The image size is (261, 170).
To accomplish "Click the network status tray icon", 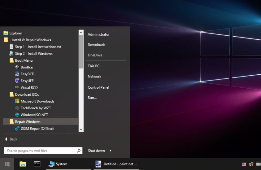I will coord(251,164).
